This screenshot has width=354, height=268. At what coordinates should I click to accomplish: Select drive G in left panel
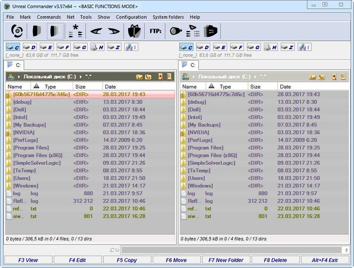coord(81,47)
